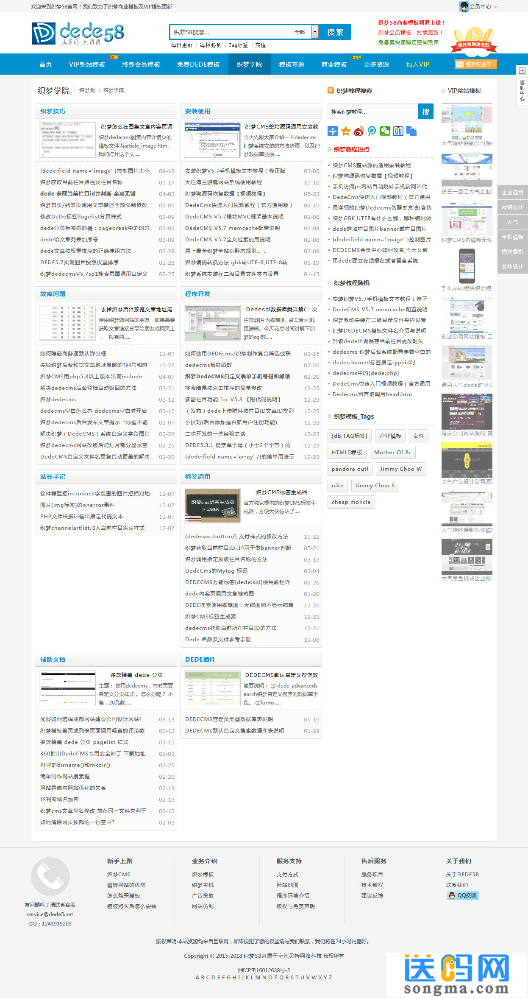Open article JS判断域名加密
The height and width of the screenshot is (998, 528).
click(x=60, y=800)
